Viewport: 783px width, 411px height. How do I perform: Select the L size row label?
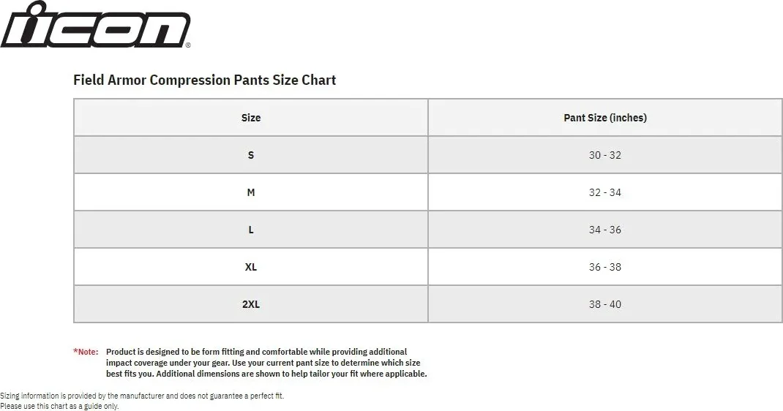(x=251, y=230)
